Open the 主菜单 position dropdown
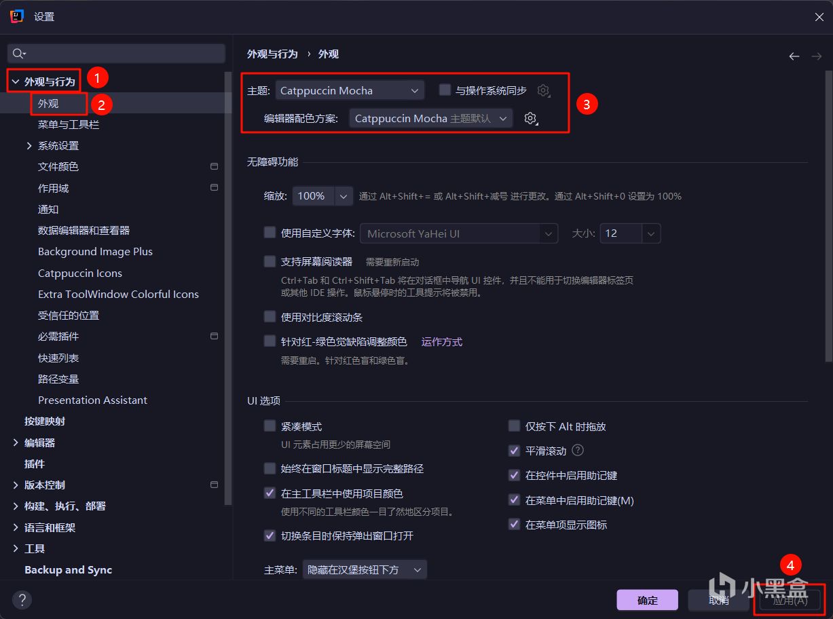 tap(365, 570)
